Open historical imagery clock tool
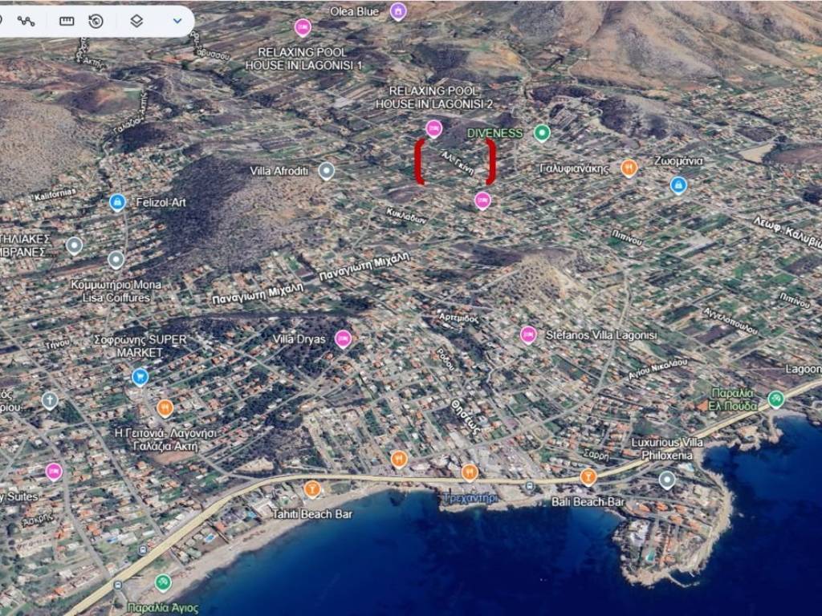The image size is (822, 616). (96, 21)
